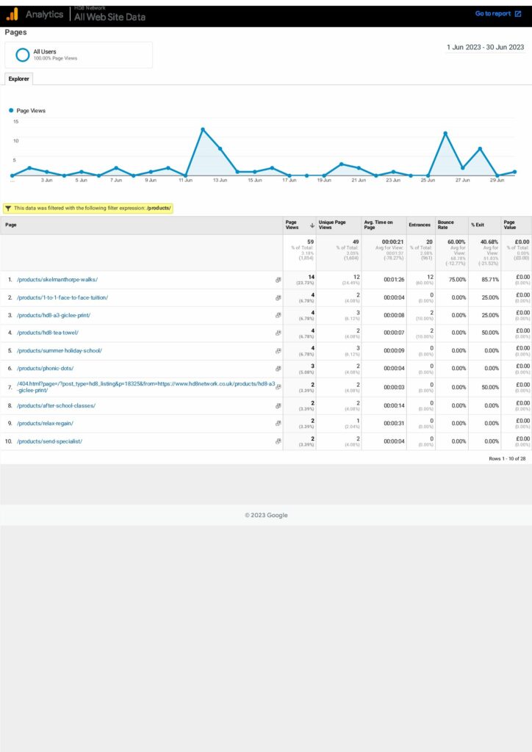The width and height of the screenshot is (532, 752).
Task: Open skelmanthorpe-walks page via its external icon
Action: (x=278, y=280)
